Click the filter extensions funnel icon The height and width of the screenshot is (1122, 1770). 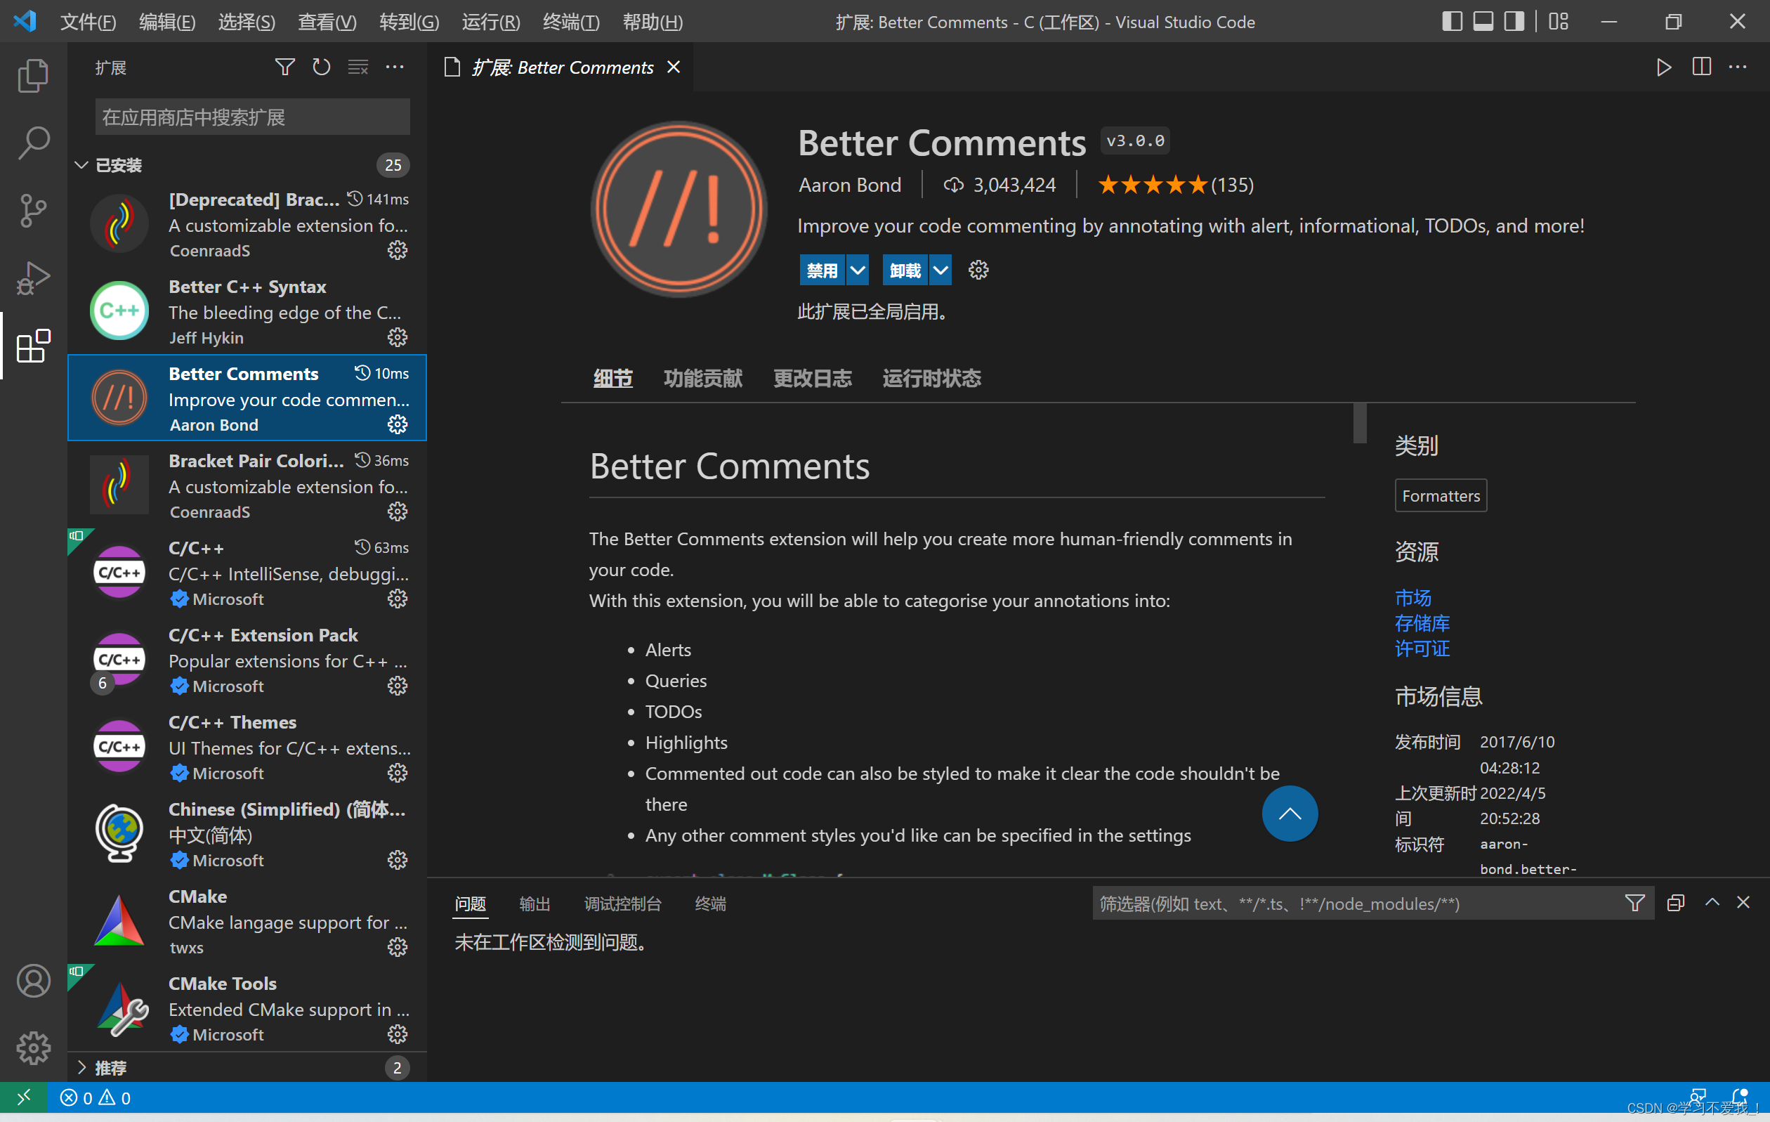284,67
